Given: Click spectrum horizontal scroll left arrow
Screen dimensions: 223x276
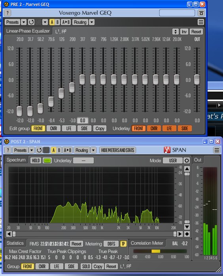Looking at the screenshot, I should [9, 234].
